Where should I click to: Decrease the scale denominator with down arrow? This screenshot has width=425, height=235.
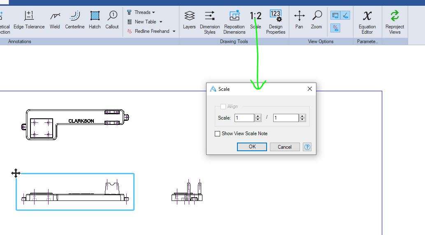[x=302, y=120]
